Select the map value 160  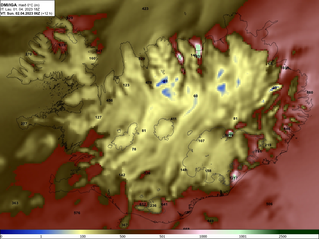click(x=93, y=59)
